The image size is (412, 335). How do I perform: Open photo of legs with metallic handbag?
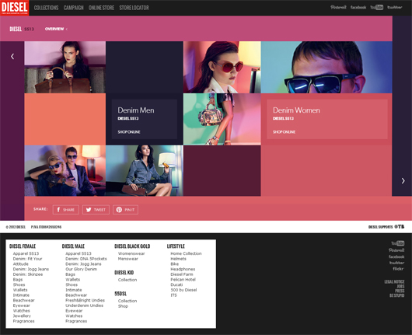[222, 119]
